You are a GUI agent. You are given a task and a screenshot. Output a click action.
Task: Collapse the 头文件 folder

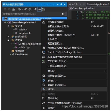(8, 26)
